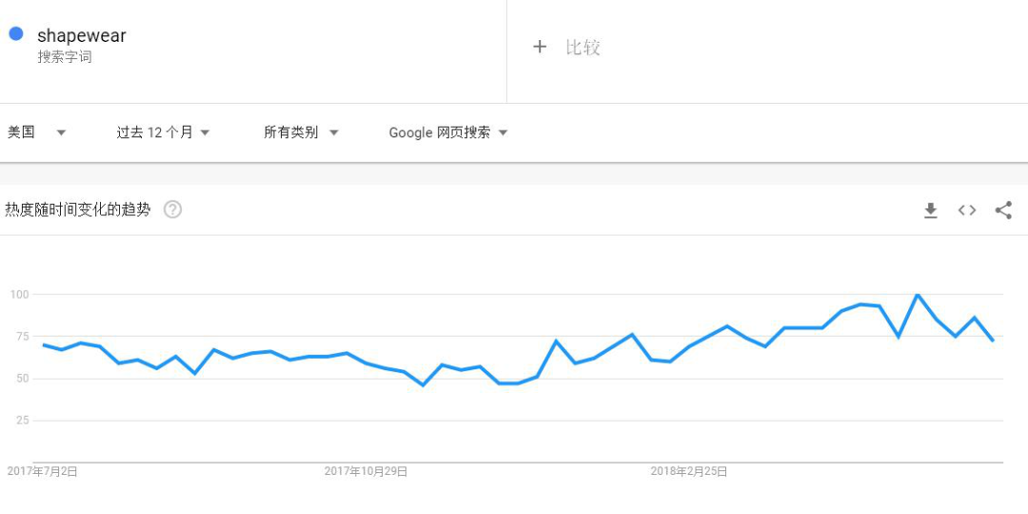Click the plus icon next to 比较
Viewport: 1028px width, 514px height.
coord(540,47)
